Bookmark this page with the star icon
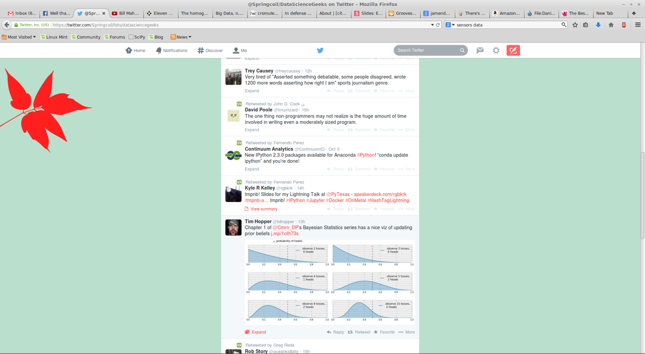 tap(575, 25)
